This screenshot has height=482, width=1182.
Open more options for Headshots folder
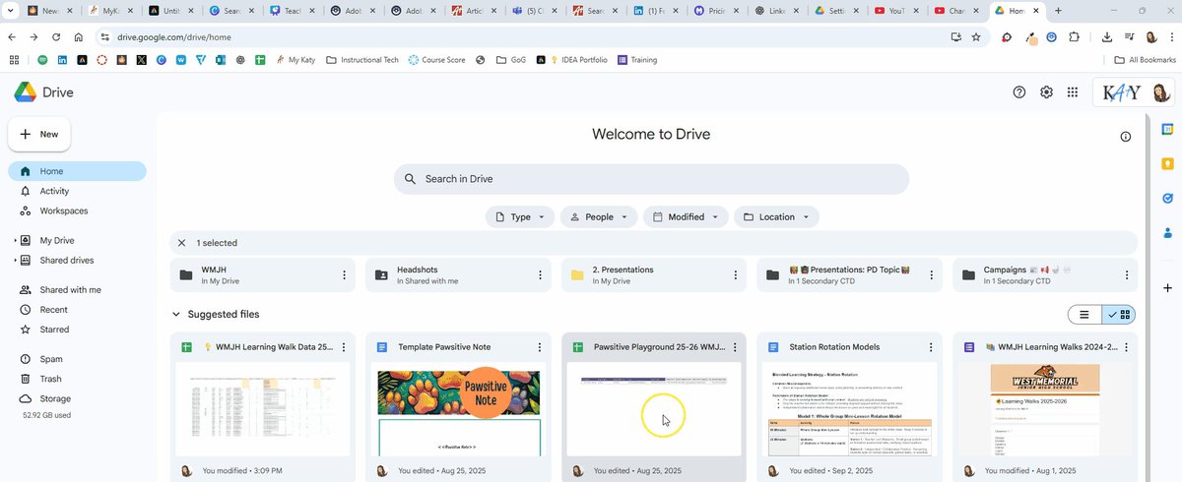pyautogui.click(x=540, y=275)
